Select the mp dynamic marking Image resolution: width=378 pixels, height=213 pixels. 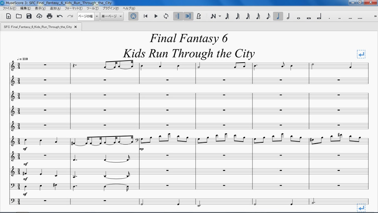(x=141, y=149)
